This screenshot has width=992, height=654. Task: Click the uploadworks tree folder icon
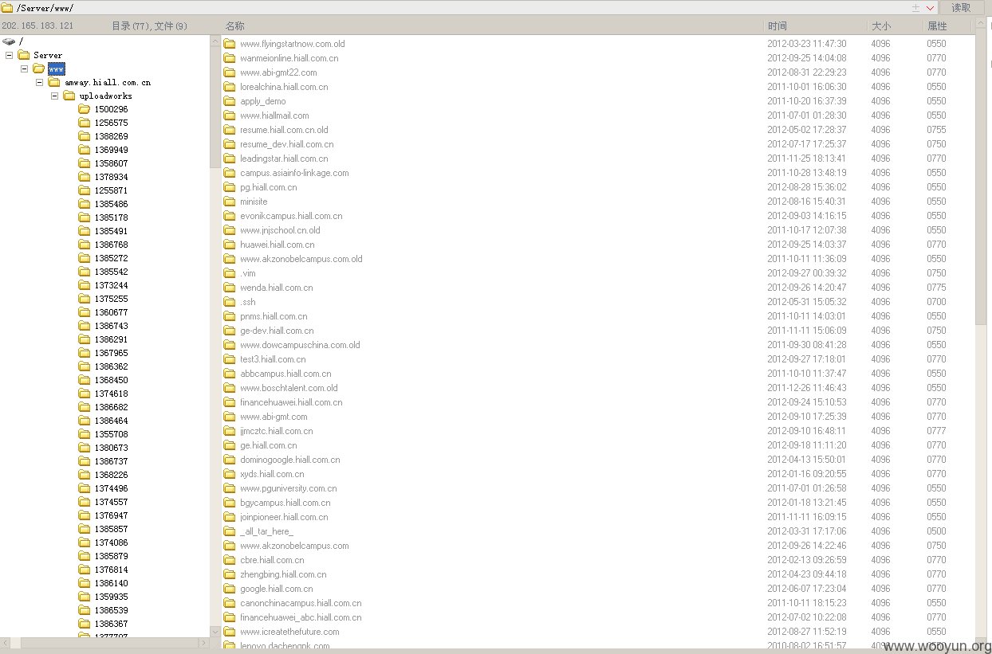[69, 96]
